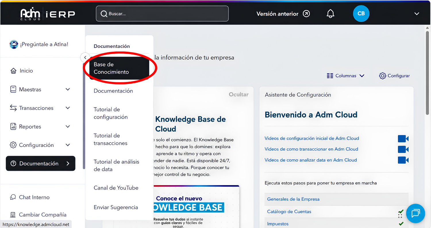This screenshot has height=228, width=431.
Task: Expand the Reportes menu chevron
Action: pos(68,127)
